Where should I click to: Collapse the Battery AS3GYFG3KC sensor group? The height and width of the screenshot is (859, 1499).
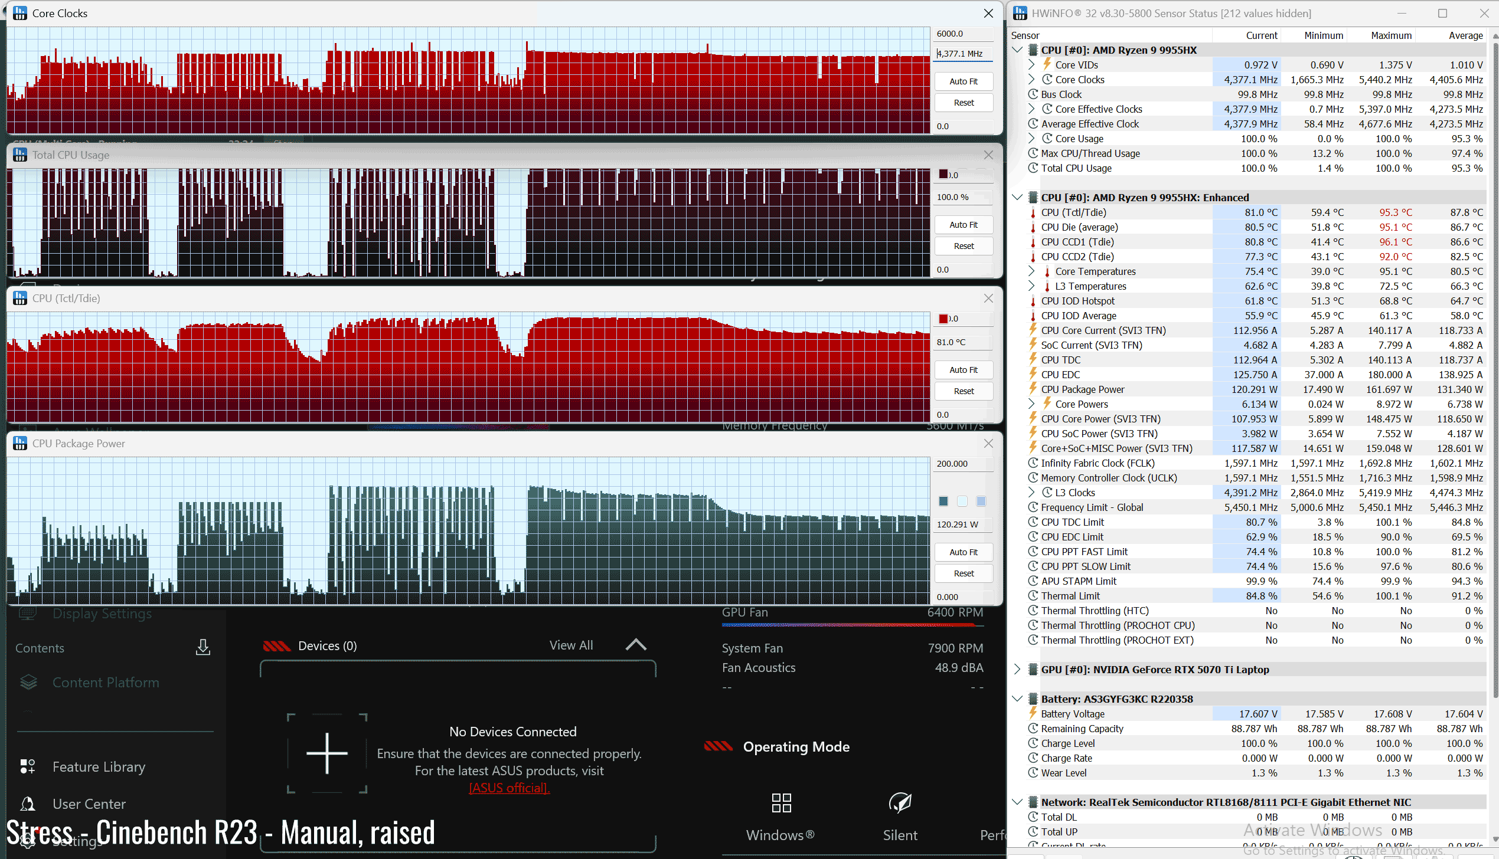click(x=1017, y=699)
